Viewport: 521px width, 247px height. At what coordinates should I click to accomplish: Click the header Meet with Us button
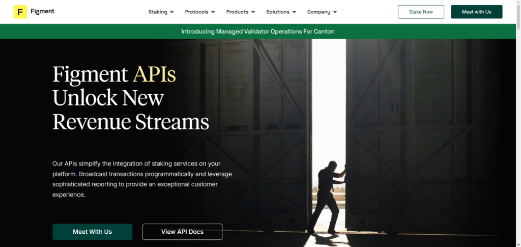click(476, 12)
